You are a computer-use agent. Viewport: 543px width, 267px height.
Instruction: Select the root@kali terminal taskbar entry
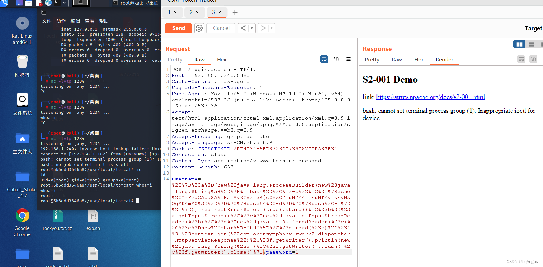[136, 3]
